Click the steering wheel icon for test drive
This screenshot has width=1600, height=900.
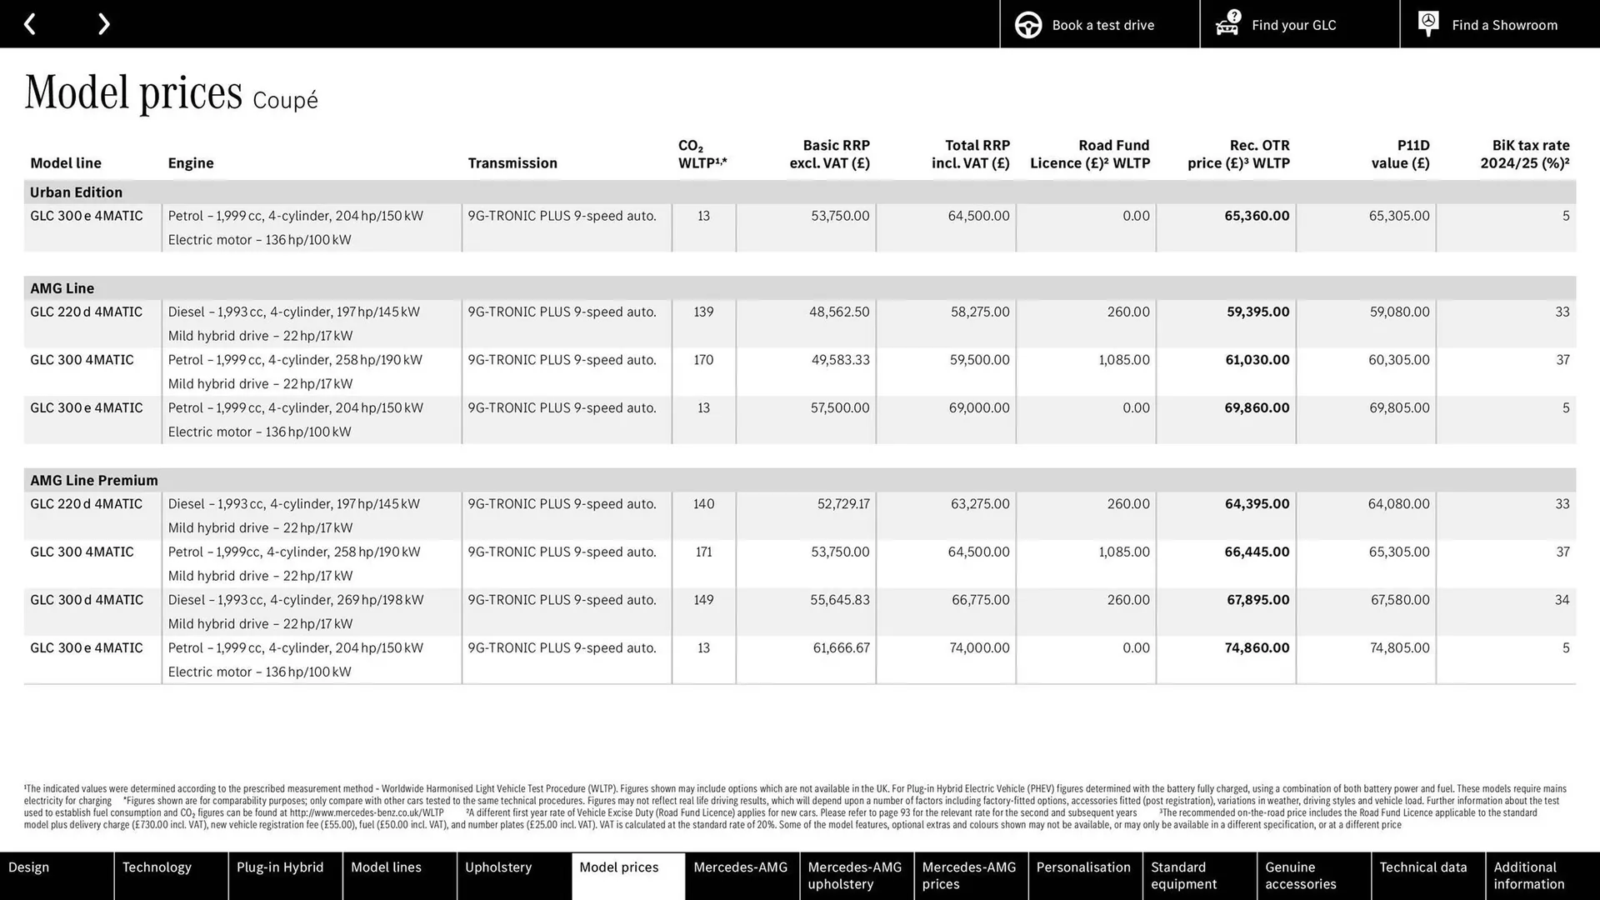(1027, 24)
